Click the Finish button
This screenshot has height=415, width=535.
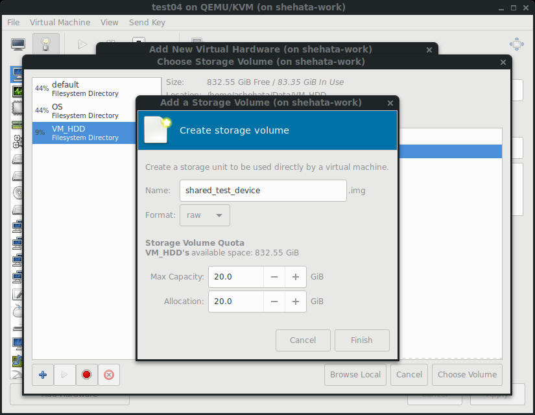(362, 340)
